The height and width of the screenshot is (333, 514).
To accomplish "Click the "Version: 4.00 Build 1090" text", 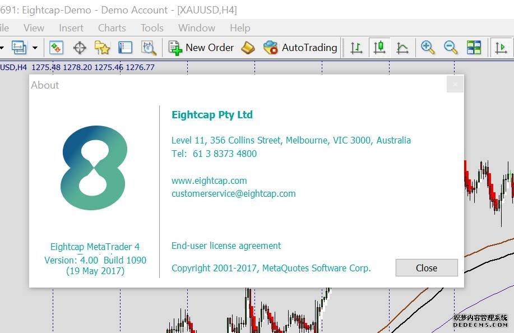I will [x=95, y=260].
